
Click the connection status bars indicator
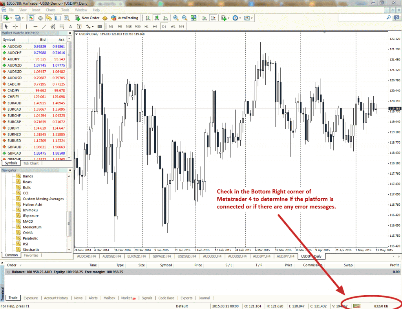pos(356,306)
